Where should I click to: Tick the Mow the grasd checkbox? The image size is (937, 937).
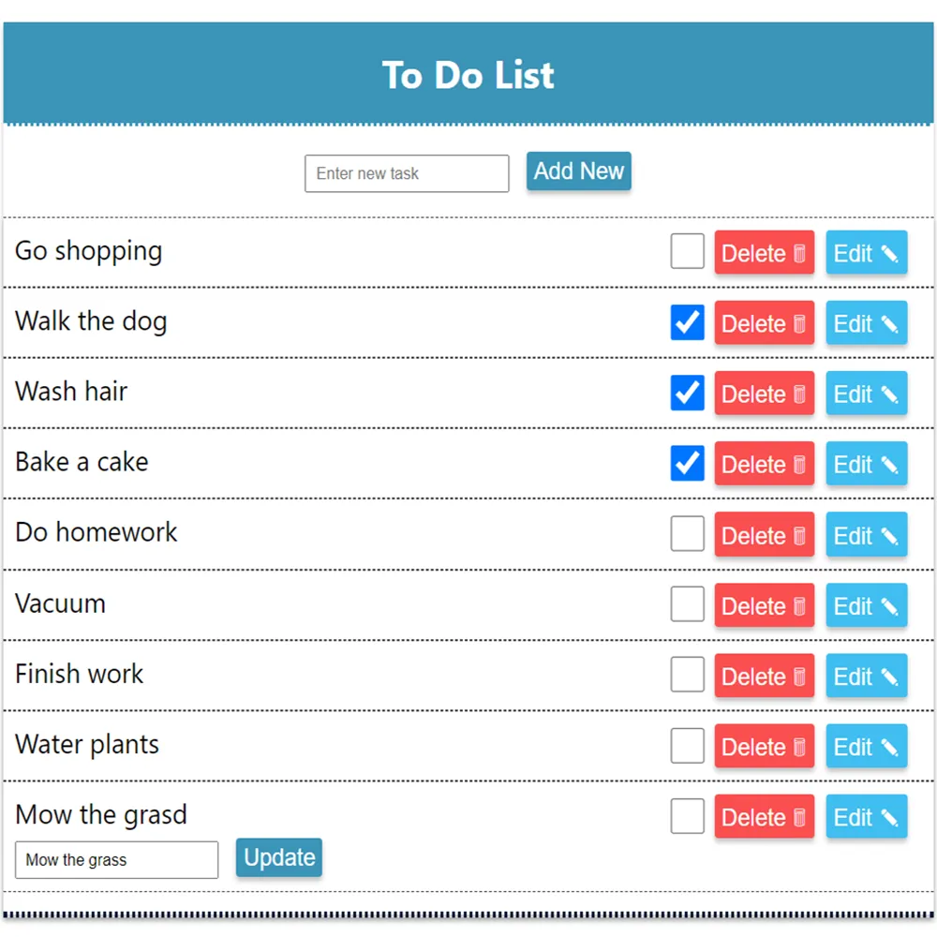(x=688, y=816)
